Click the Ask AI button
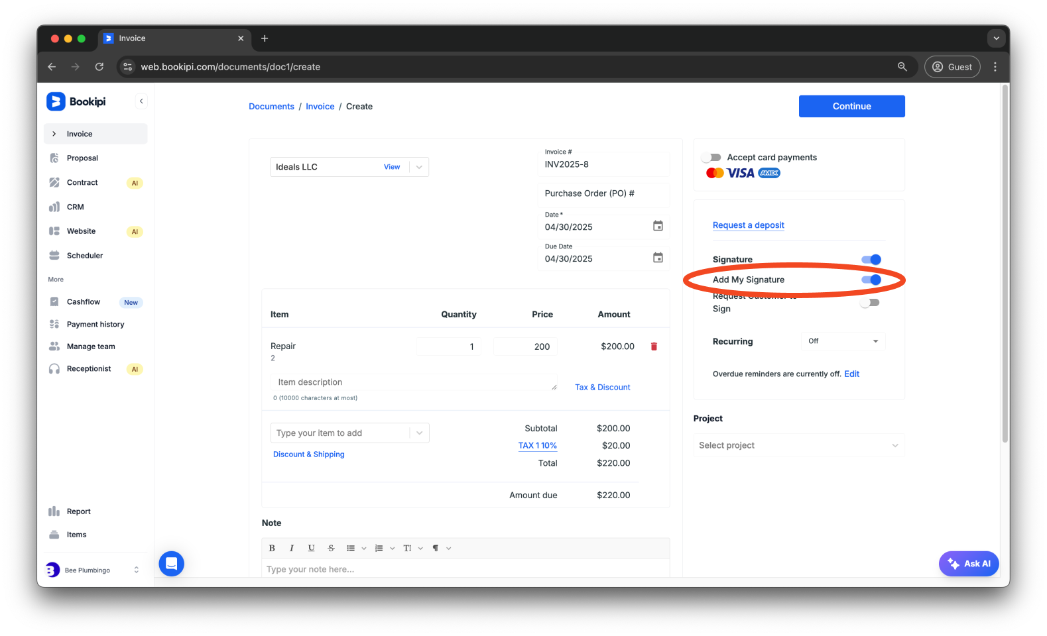The width and height of the screenshot is (1047, 636). (969, 564)
